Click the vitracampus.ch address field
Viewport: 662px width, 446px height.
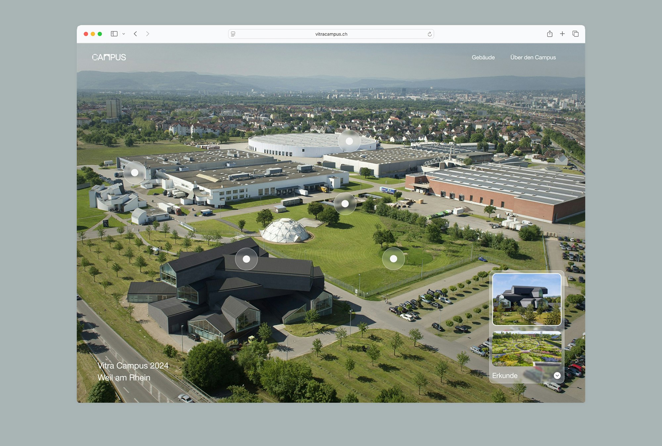[331, 34]
